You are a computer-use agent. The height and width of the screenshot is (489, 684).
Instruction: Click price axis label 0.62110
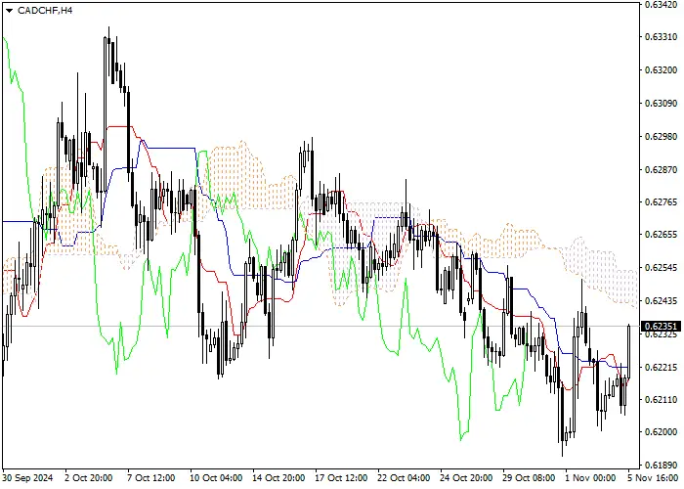point(662,399)
